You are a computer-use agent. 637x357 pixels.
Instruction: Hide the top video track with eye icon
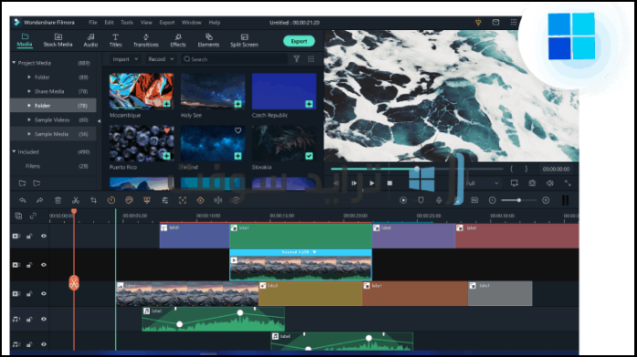click(44, 236)
